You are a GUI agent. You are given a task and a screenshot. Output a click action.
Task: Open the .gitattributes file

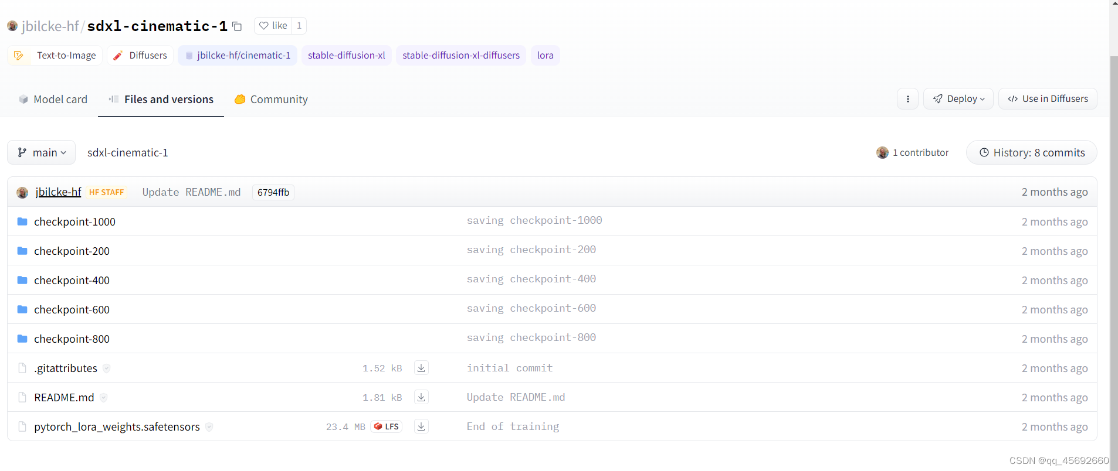click(66, 368)
